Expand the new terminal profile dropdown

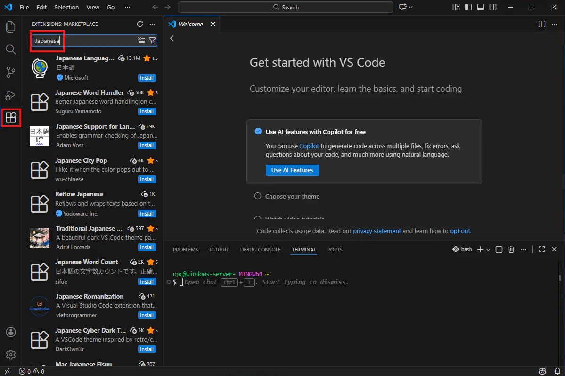[488, 250]
